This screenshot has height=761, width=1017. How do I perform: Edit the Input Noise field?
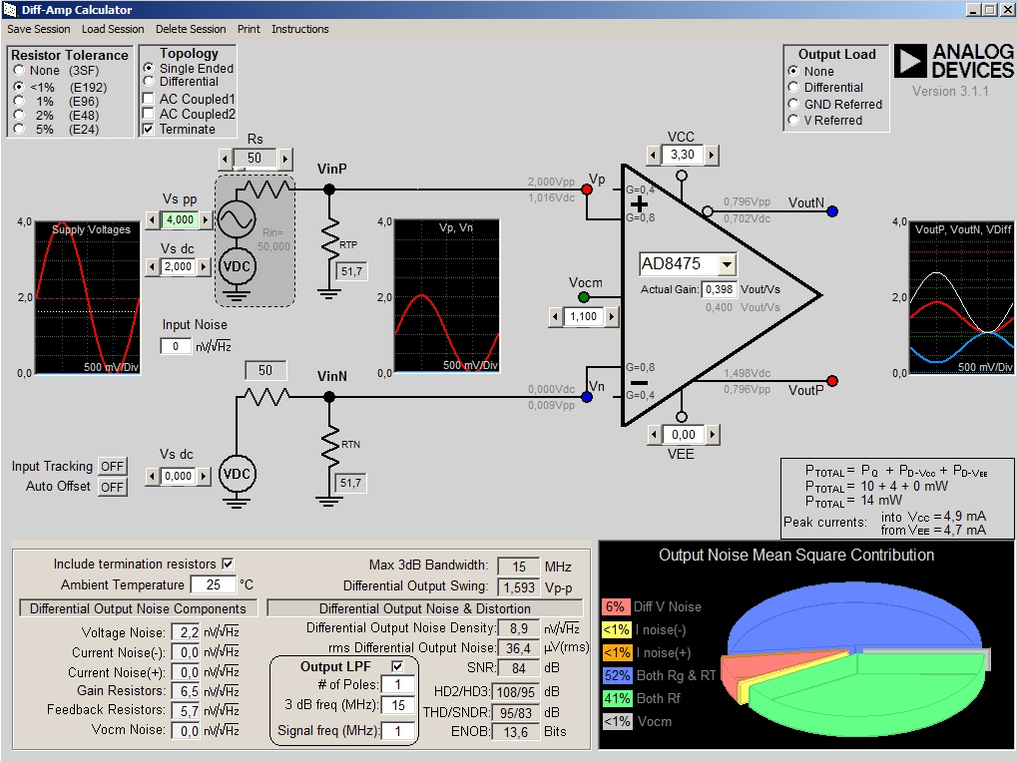(x=176, y=346)
